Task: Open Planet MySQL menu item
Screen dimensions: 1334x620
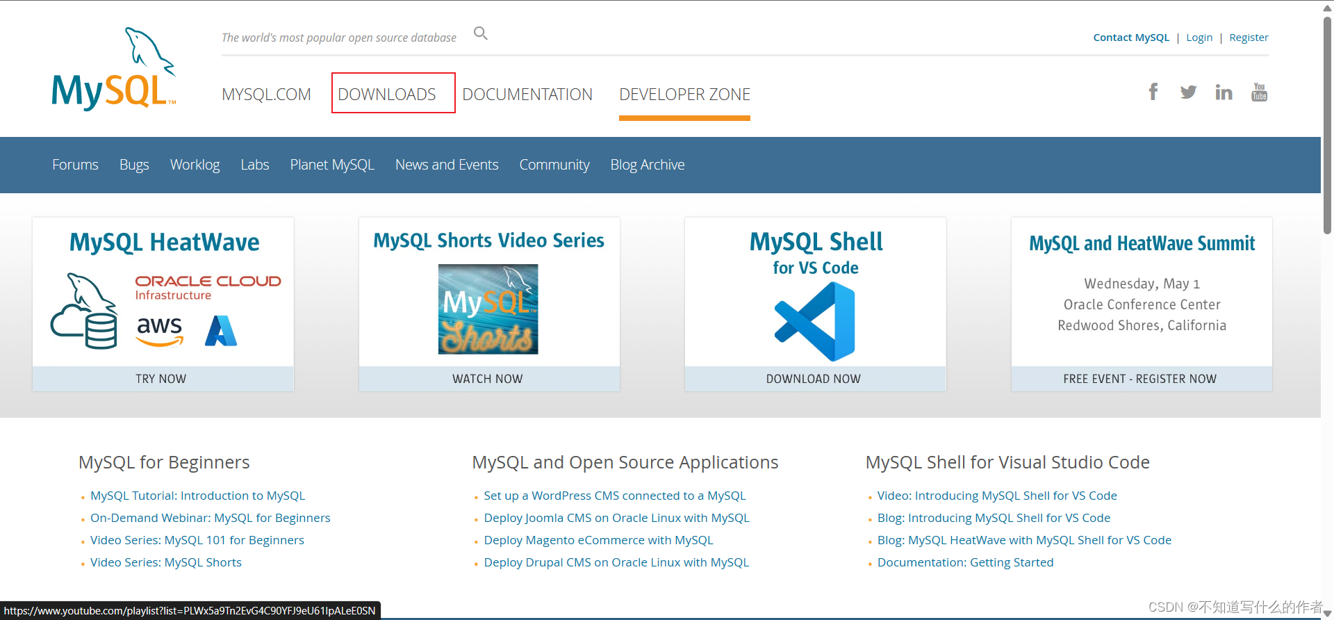Action: 332,165
